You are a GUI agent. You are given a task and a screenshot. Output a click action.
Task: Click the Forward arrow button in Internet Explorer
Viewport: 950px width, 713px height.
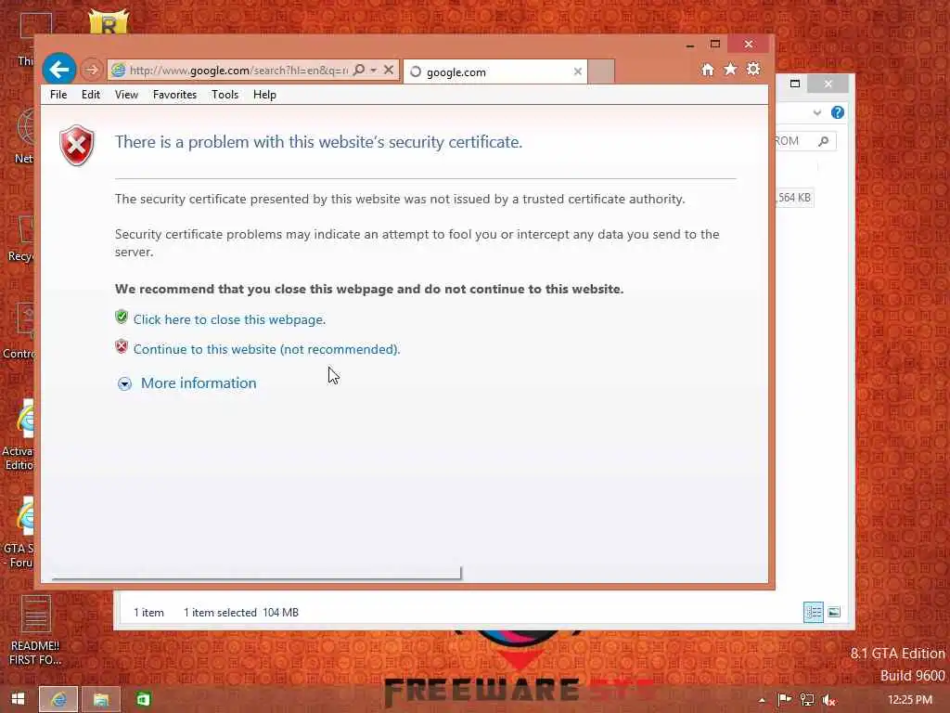pyautogui.click(x=92, y=70)
